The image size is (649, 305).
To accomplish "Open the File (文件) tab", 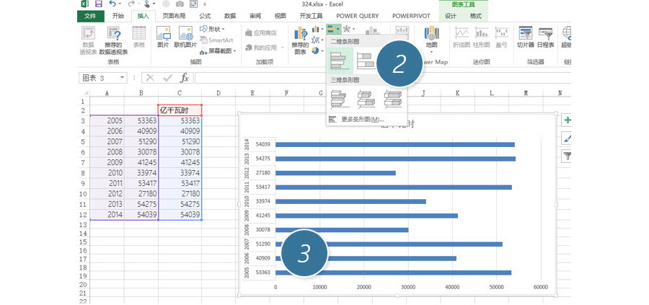I will coord(90,16).
